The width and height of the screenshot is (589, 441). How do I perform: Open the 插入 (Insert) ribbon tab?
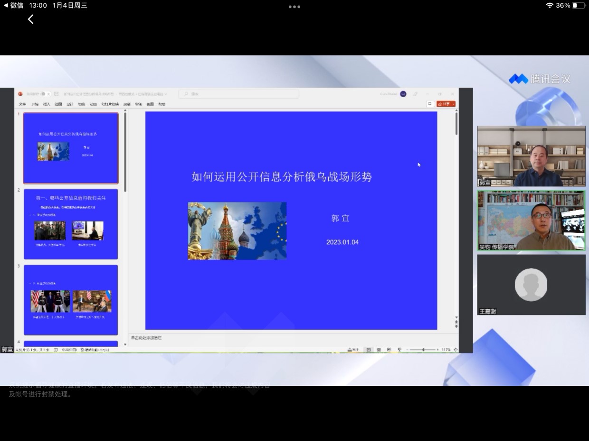47,104
